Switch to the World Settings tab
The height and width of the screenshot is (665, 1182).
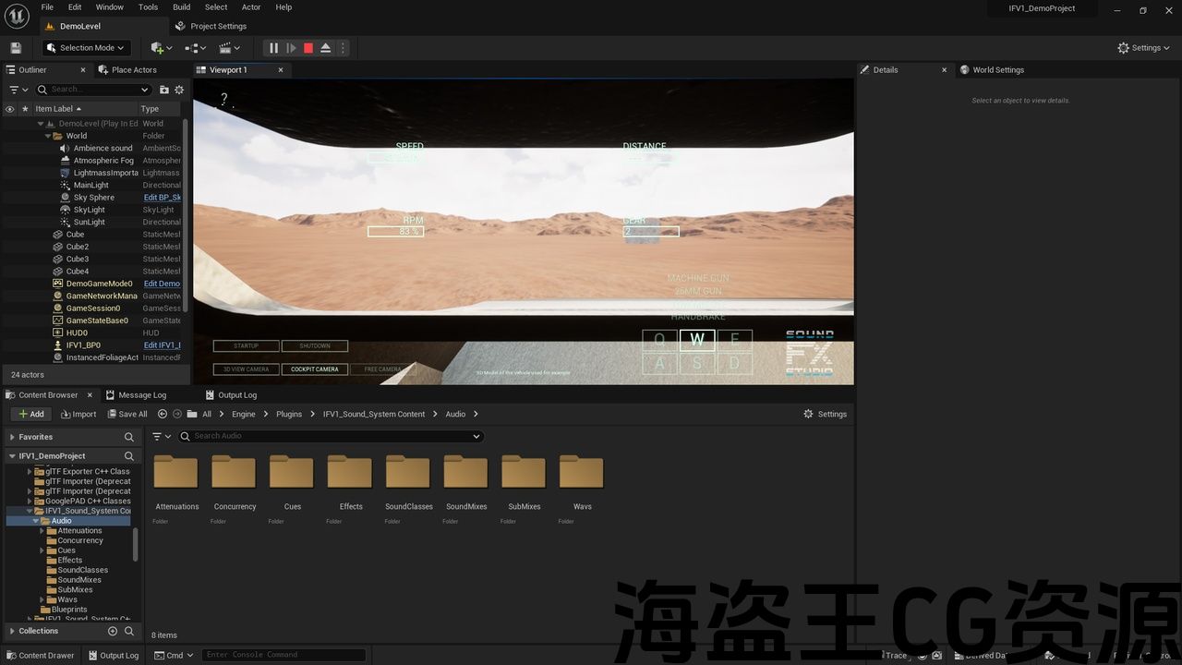pyautogui.click(x=997, y=70)
